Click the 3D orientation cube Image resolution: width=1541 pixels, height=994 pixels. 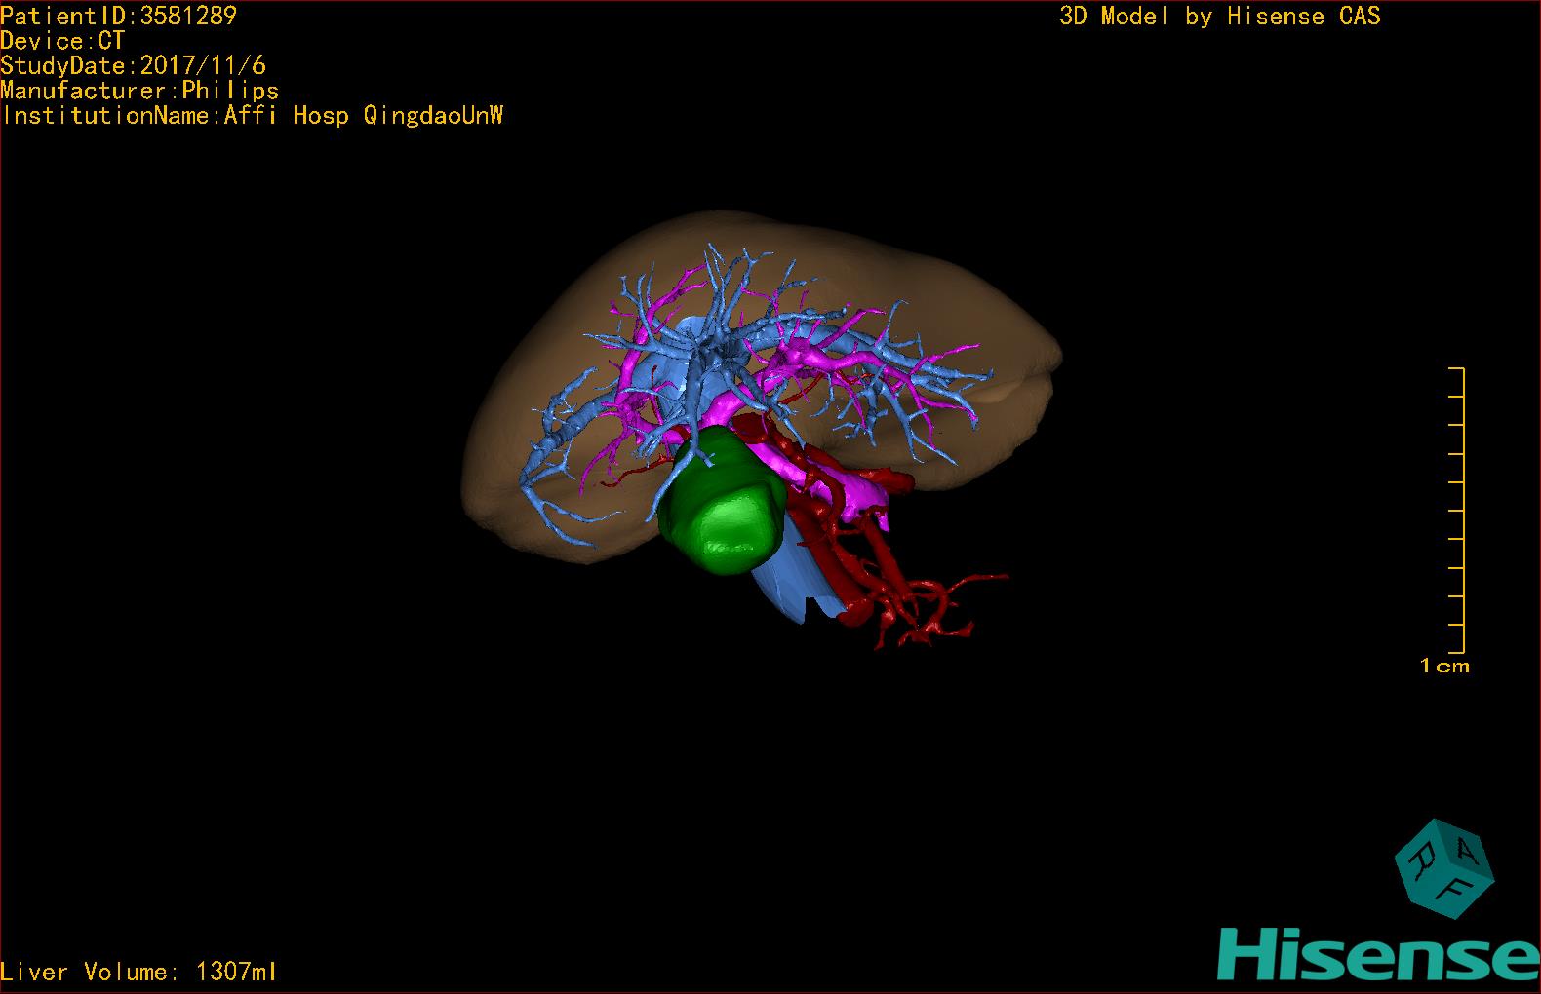click(x=1443, y=868)
